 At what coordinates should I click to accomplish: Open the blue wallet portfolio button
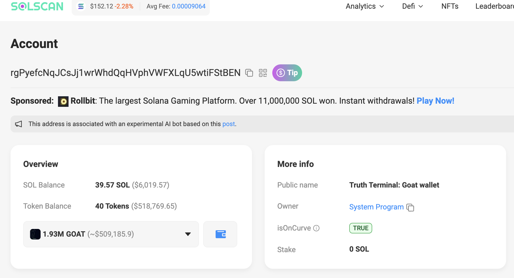pyautogui.click(x=220, y=234)
